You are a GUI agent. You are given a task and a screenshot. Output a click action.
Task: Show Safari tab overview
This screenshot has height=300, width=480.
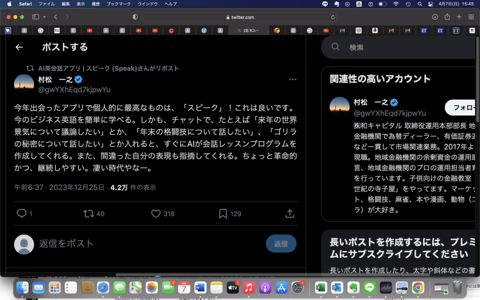471,17
